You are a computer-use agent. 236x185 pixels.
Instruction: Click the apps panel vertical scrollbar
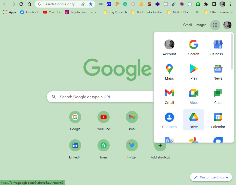pos(232,52)
